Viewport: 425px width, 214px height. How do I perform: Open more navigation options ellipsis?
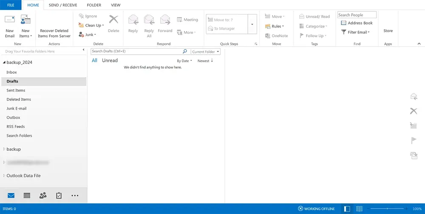[x=75, y=196]
